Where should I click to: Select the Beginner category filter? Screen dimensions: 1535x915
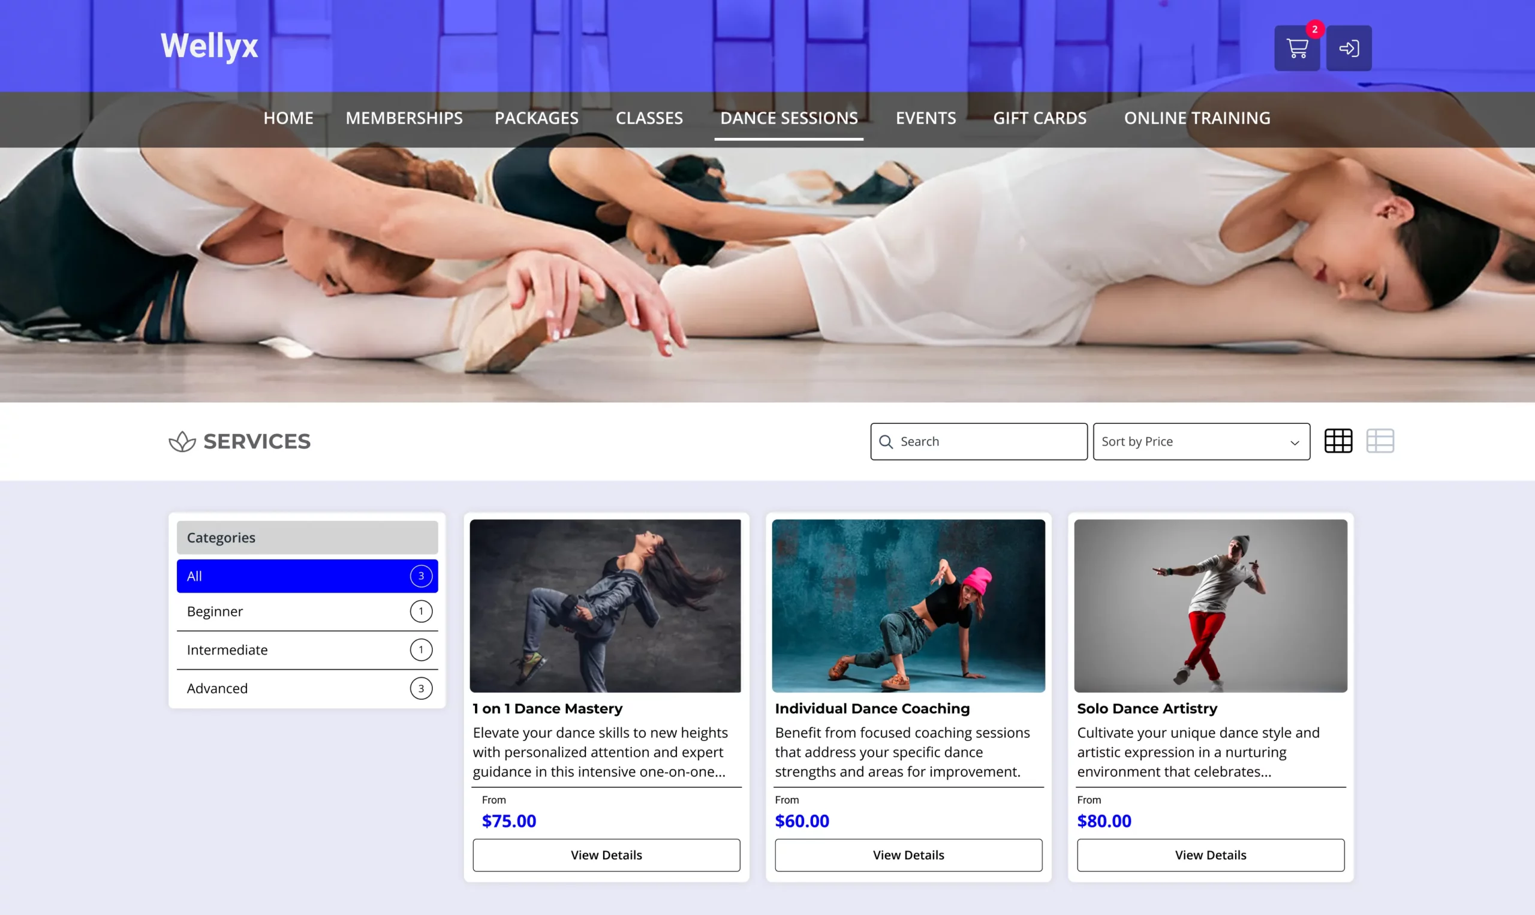point(307,611)
